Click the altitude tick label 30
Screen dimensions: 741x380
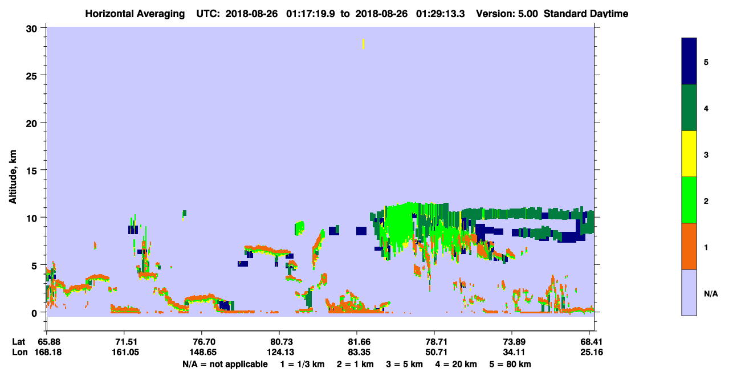coord(33,28)
